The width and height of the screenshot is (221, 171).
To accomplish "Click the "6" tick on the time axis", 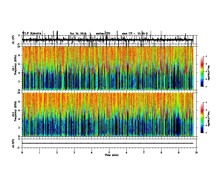I will (127, 153).
